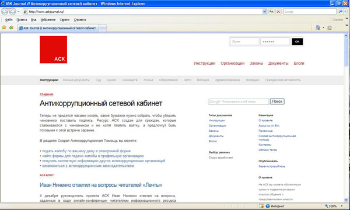Expand the address bar URL history dropdown

coord(264,12)
